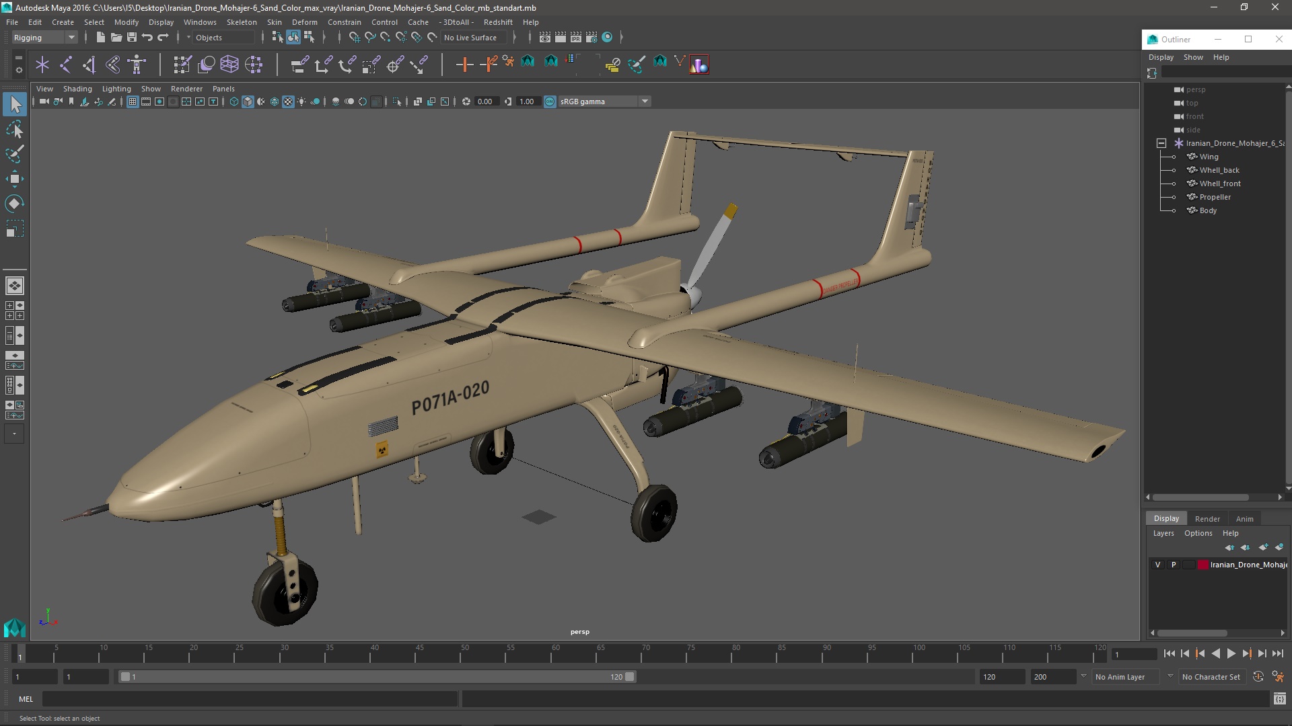Image resolution: width=1292 pixels, height=726 pixels.
Task: Toggle Auto Keyframe button
Action: tap(1258, 677)
